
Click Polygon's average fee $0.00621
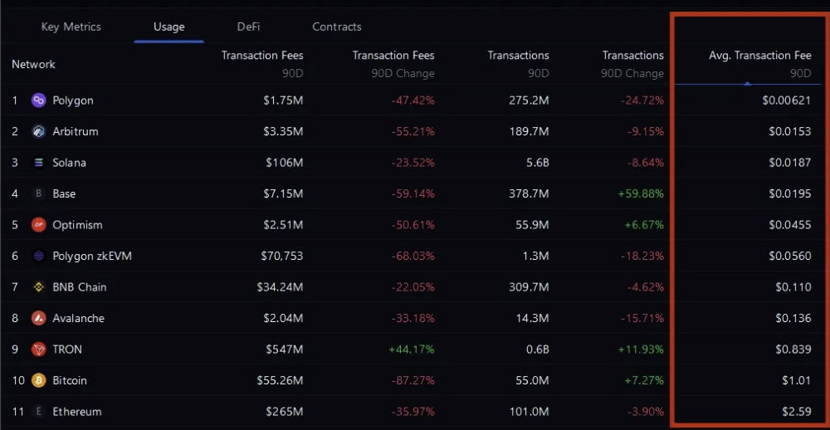787,100
